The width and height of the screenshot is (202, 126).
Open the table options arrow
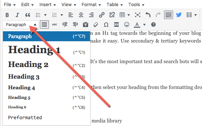(x=129, y=15)
